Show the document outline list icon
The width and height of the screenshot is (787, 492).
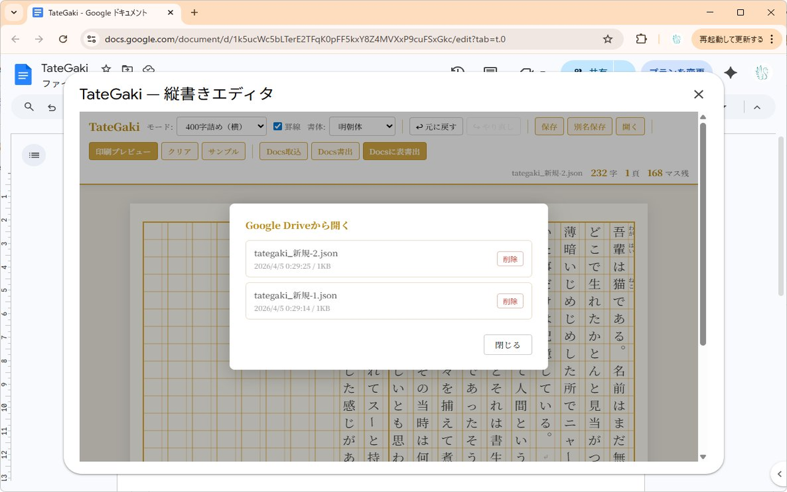(x=34, y=155)
